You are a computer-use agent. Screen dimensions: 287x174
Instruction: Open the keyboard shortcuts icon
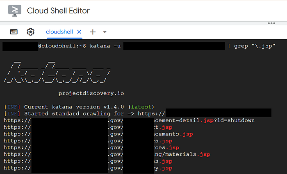[x=14, y=32]
